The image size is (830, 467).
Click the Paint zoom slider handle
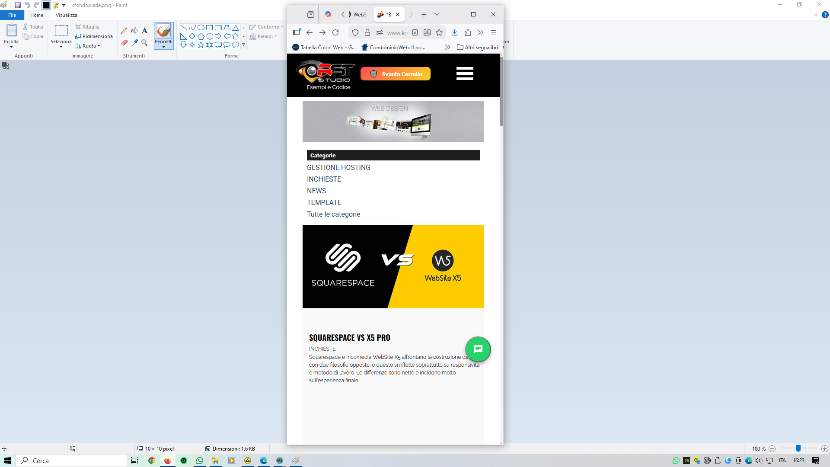click(x=798, y=449)
